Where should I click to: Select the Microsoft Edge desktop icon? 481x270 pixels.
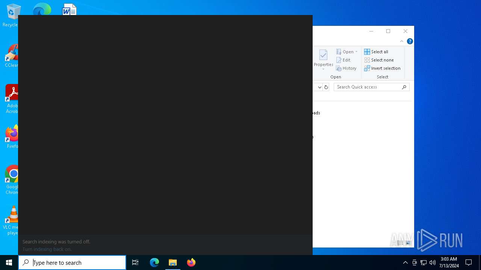tap(42, 9)
